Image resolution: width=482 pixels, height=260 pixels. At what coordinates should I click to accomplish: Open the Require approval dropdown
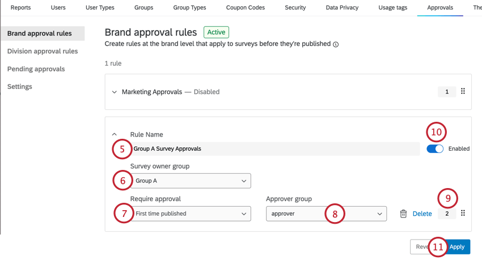191,214
